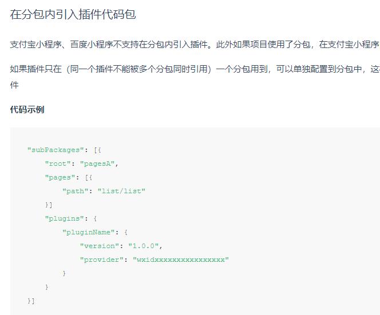Click the heading 在分包内引入插件代码包
This screenshot has width=380, height=315.
[x=73, y=15]
